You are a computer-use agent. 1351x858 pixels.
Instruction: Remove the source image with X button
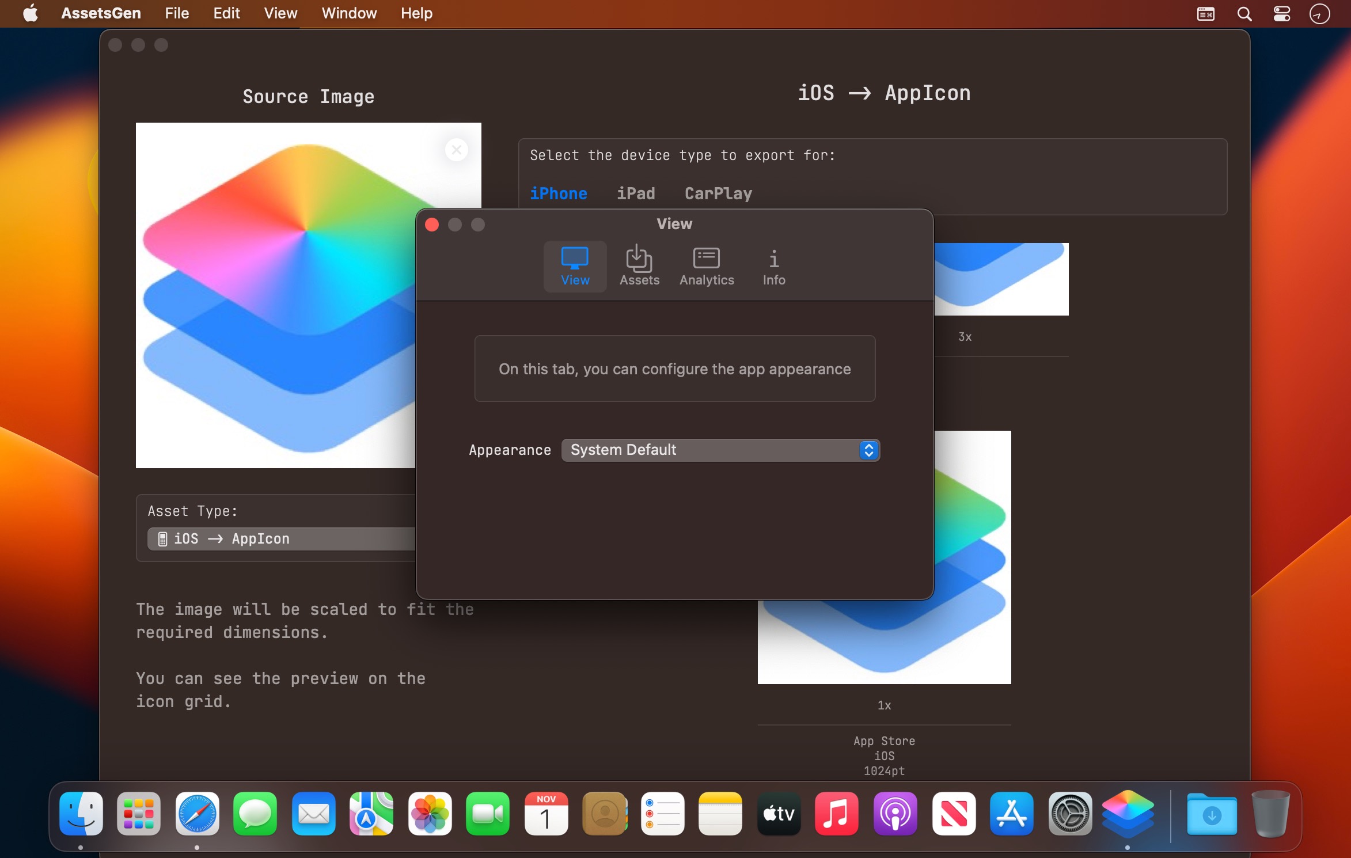click(x=456, y=150)
